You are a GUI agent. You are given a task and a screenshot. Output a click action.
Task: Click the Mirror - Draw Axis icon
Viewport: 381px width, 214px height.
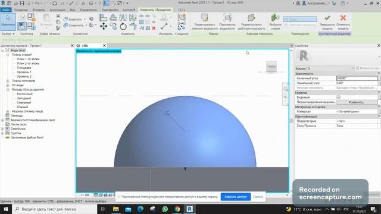tap(133, 18)
